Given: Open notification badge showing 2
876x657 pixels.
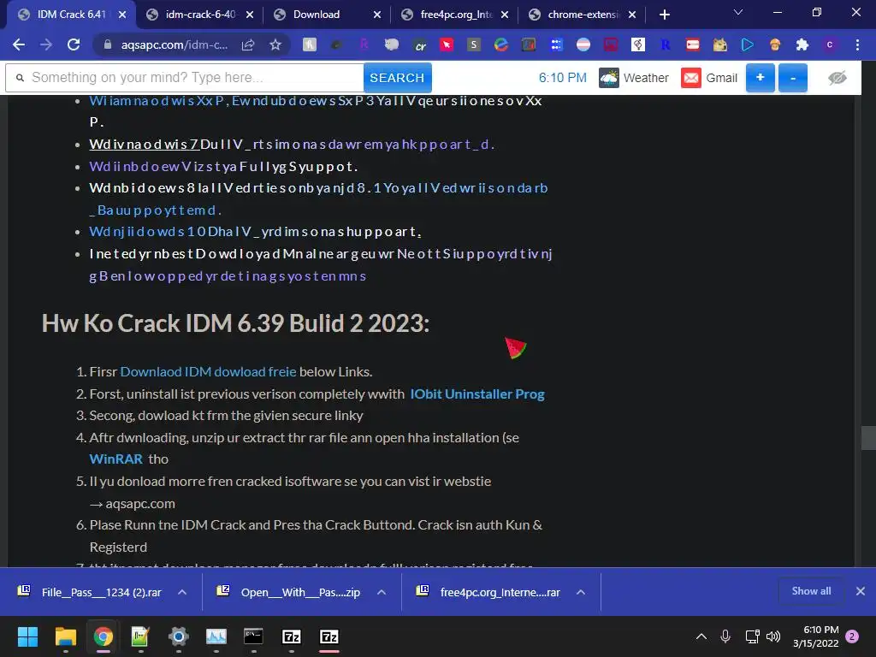Looking at the screenshot, I should 852,636.
